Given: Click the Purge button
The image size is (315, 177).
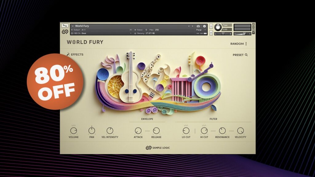Looking at the screenshot, I should point(199,29).
